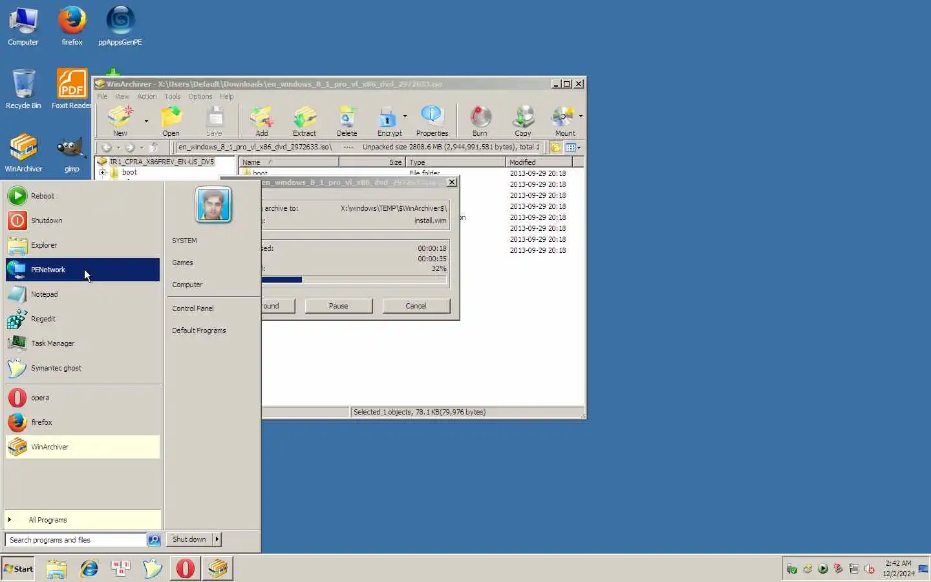Open Regedit from the Start menu

[x=83, y=319]
